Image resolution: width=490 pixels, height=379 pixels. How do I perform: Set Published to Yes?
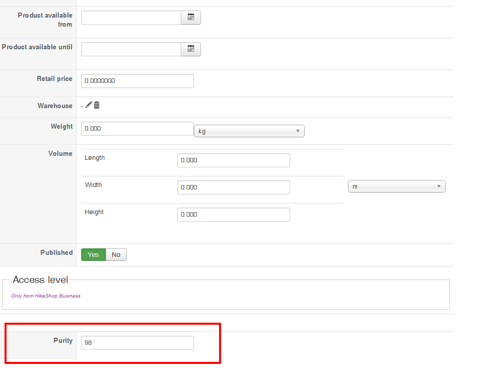click(94, 254)
